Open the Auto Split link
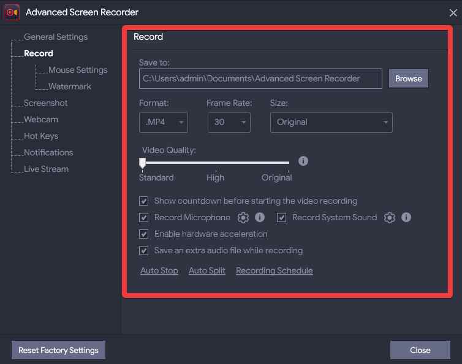This screenshot has width=462, height=364. tap(207, 271)
